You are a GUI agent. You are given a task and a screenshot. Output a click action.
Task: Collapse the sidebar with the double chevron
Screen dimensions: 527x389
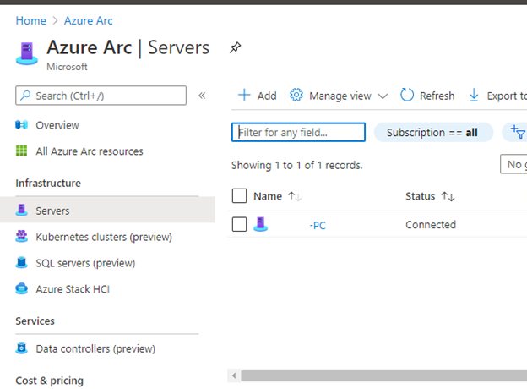pyautogui.click(x=202, y=96)
